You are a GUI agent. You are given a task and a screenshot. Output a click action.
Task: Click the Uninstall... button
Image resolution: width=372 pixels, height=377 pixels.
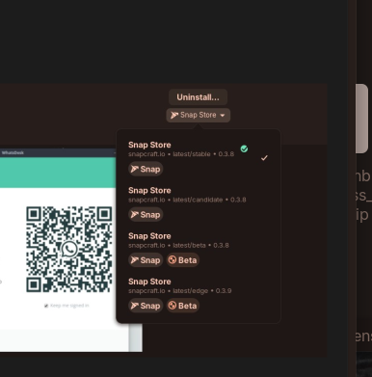click(198, 97)
